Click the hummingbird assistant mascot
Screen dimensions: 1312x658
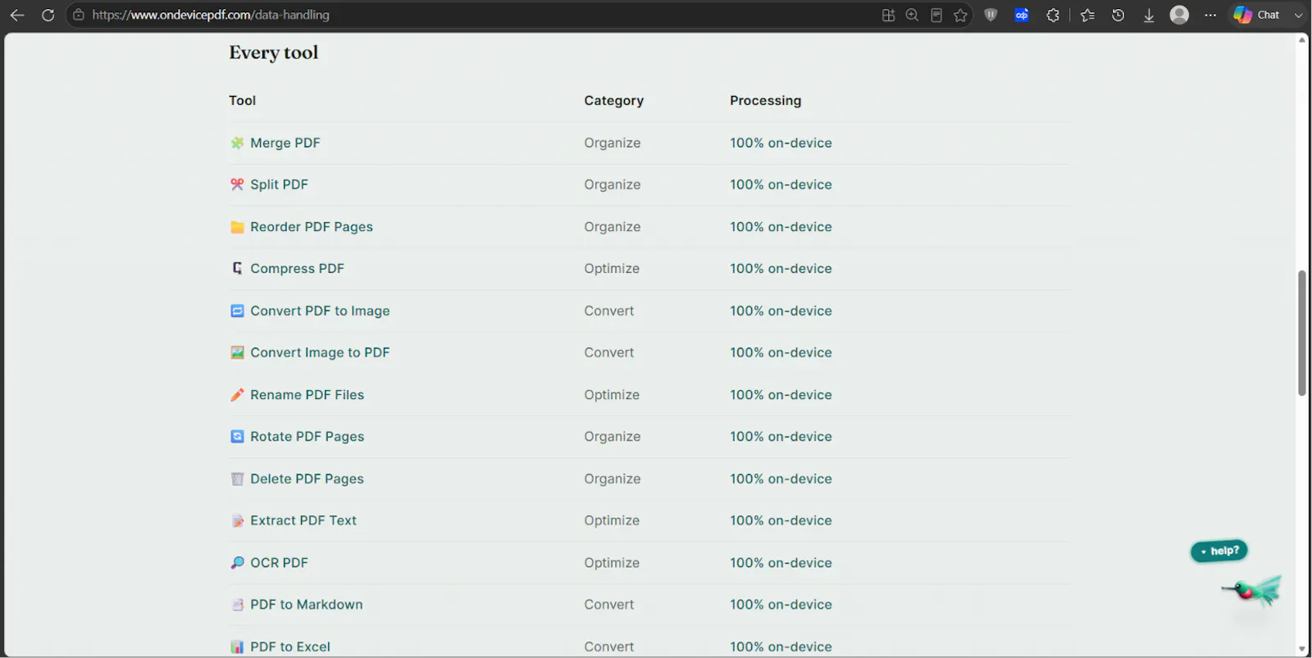tap(1253, 590)
